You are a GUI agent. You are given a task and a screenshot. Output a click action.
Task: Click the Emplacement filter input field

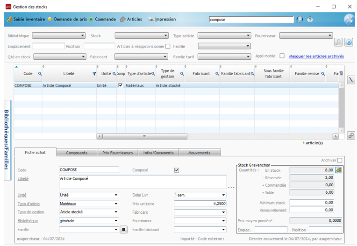point(48,46)
